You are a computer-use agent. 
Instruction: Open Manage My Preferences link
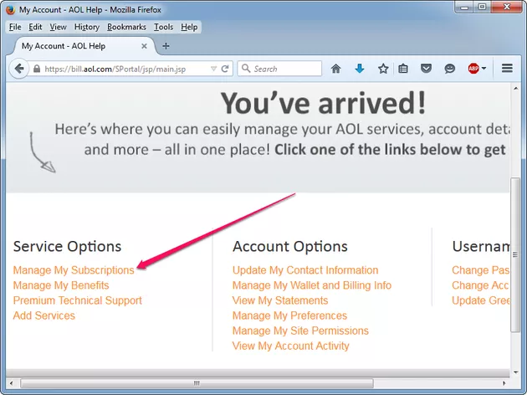pos(289,315)
